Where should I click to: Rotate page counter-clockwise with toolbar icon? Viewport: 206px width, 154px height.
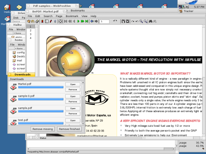click(137, 21)
